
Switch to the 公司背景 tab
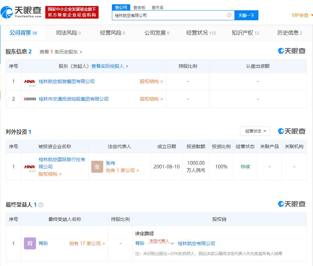[23, 33]
